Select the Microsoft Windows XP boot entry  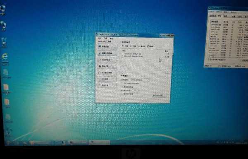pyautogui.click(x=133, y=56)
